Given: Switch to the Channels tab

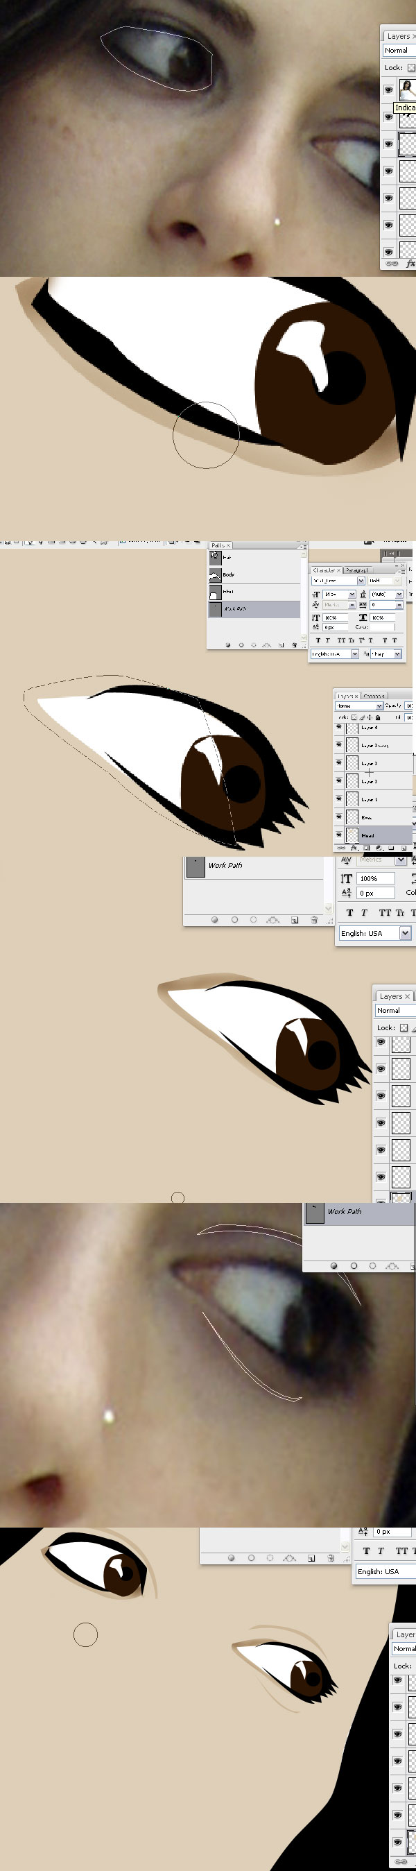Looking at the screenshot, I should tap(374, 697).
